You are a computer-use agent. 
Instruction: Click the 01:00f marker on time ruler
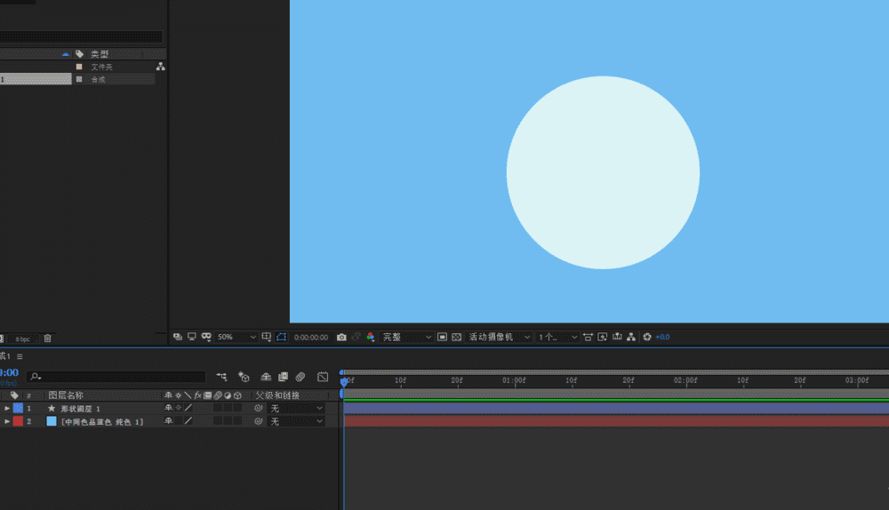pos(513,380)
